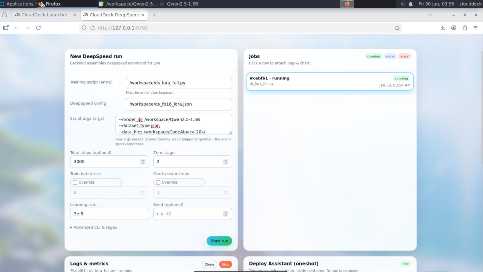This screenshot has height=272, width=483.
Task: Enable Override for Train batch size
Action: (x=75, y=182)
